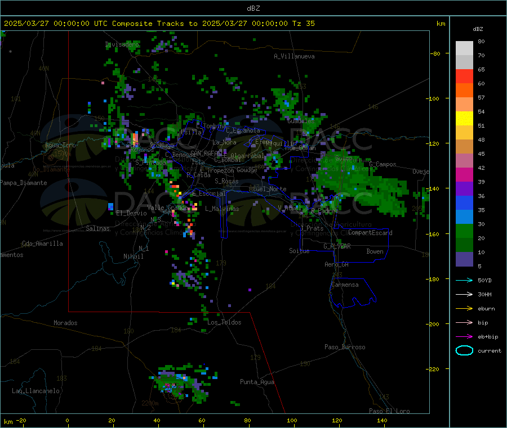Click the Bowen map label
The height and width of the screenshot is (428, 507).
pos(375,251)
